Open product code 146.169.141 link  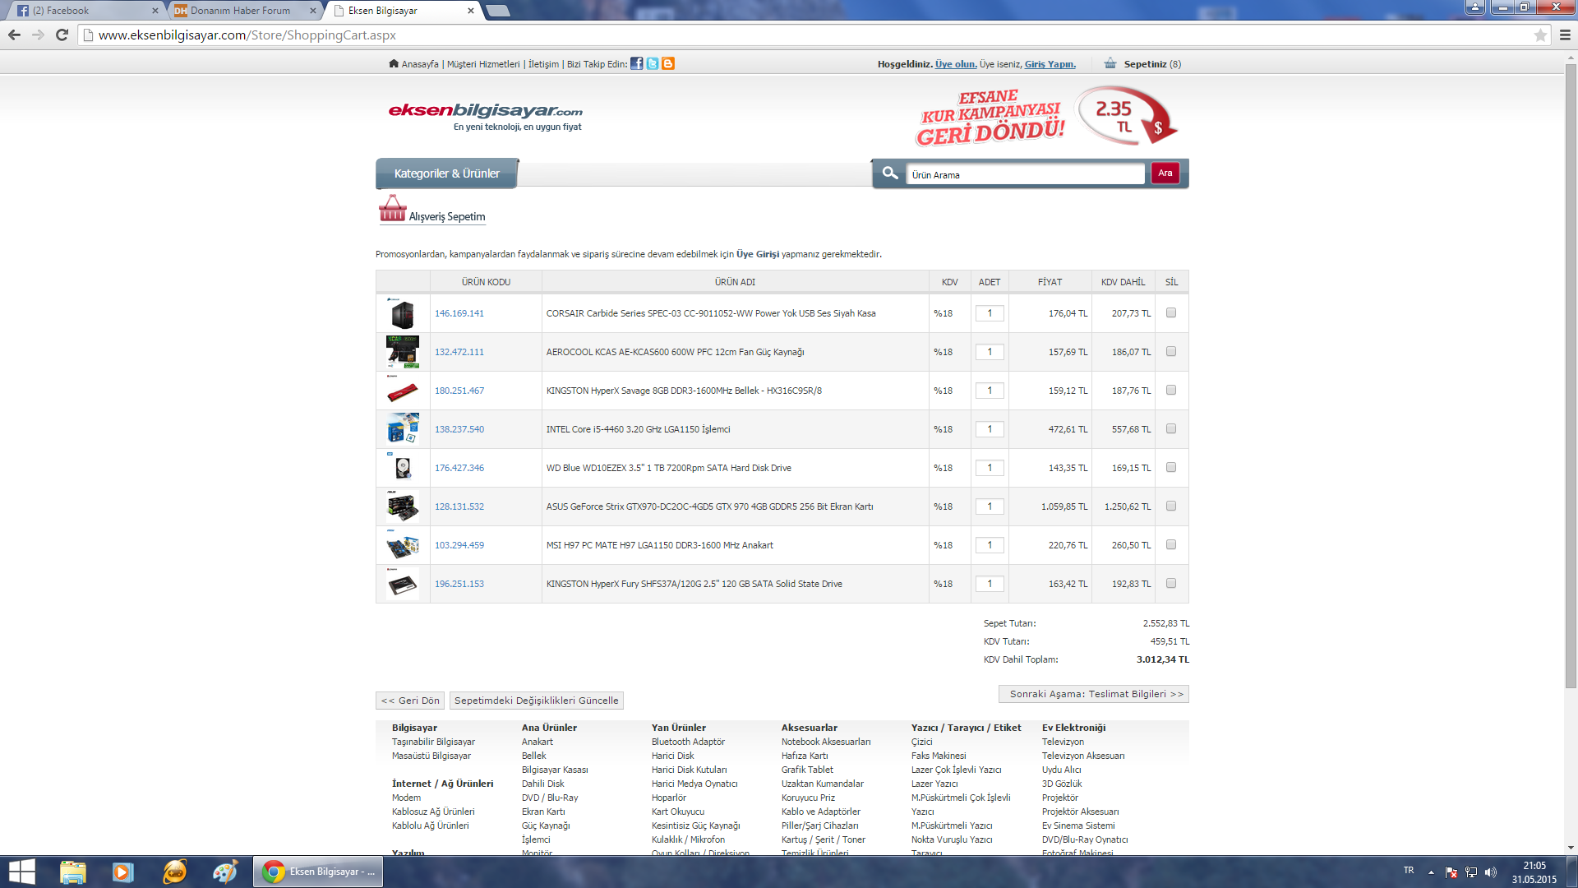point(459,313)
